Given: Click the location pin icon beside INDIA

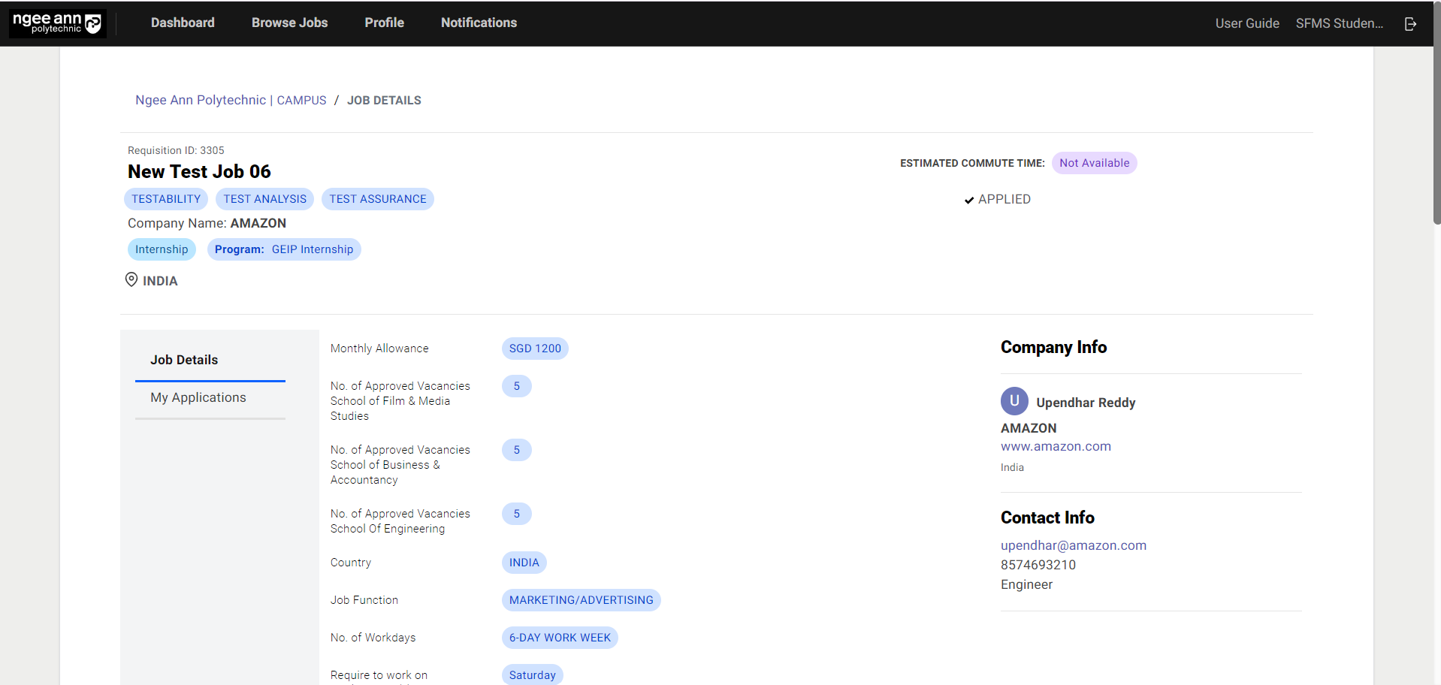Looking at the screenshot, I should click(x=131, y=280).
